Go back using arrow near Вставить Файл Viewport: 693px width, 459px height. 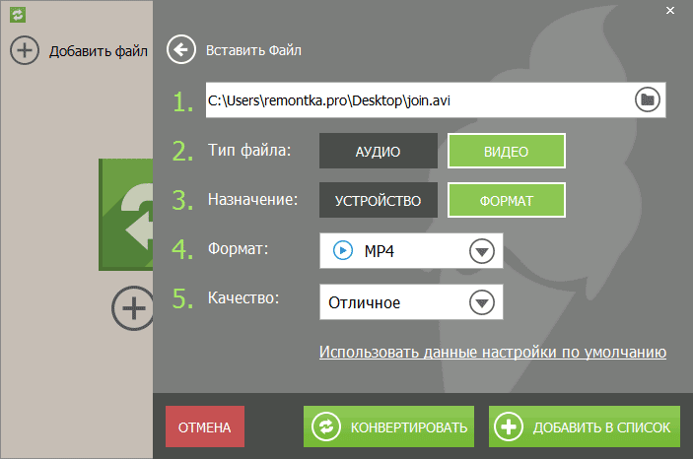click(x=180, y=49)
